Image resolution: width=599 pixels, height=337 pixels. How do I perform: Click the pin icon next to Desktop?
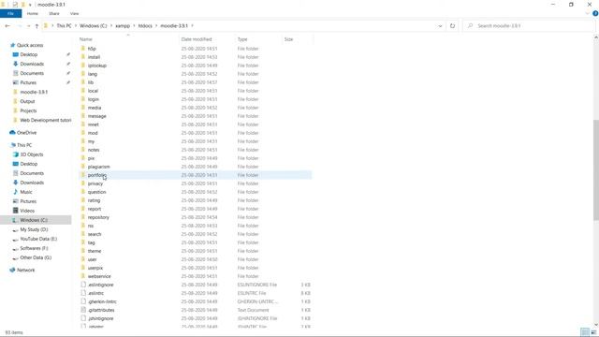68,54
